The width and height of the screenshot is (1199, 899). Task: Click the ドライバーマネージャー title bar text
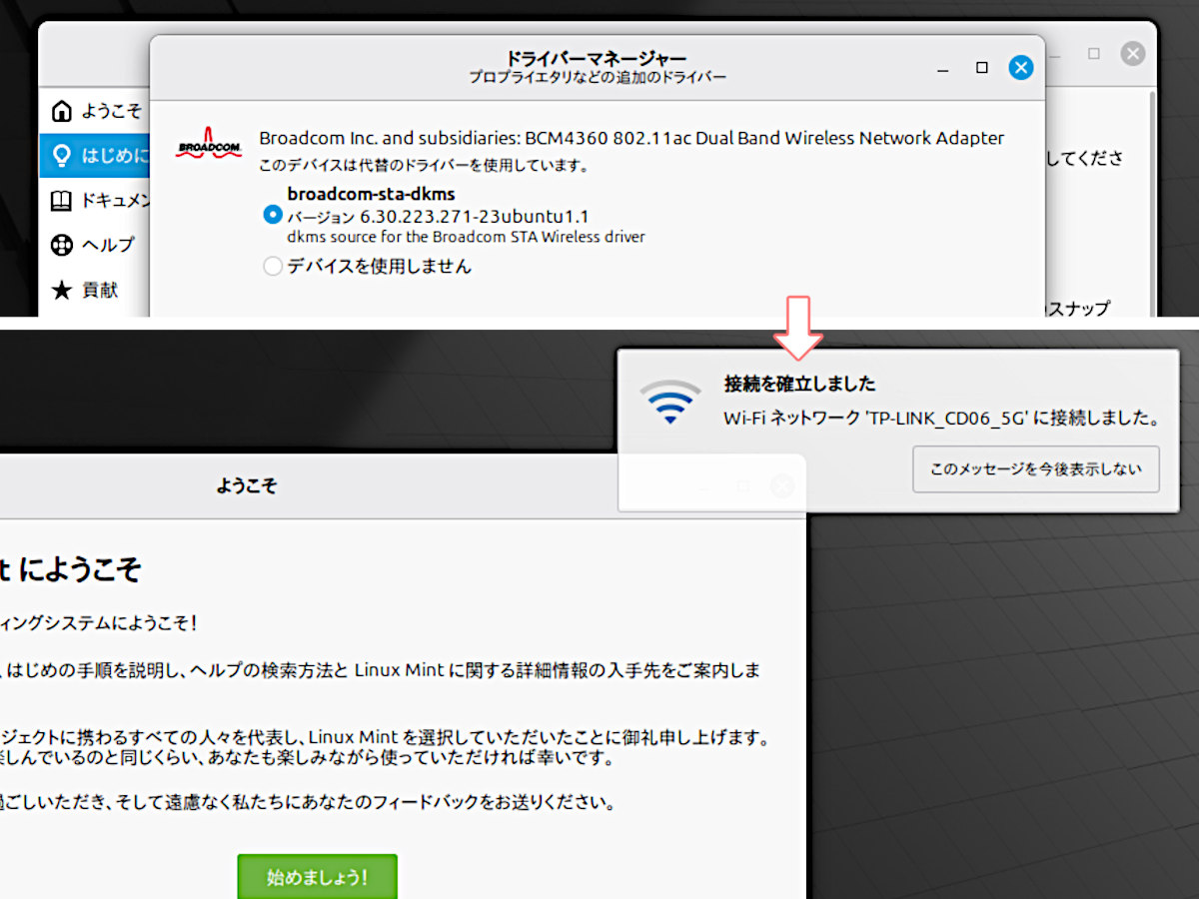(x=597, y=59)
